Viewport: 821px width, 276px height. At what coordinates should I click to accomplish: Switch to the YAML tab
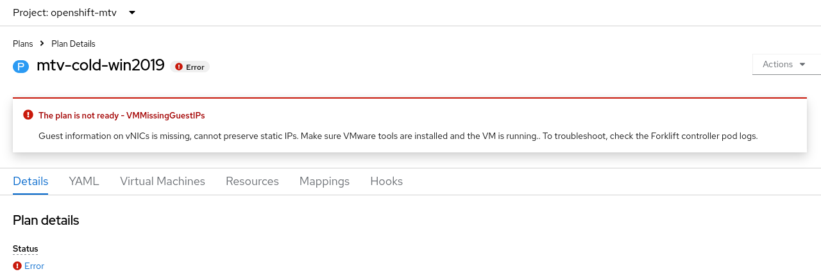click(84, 181)
